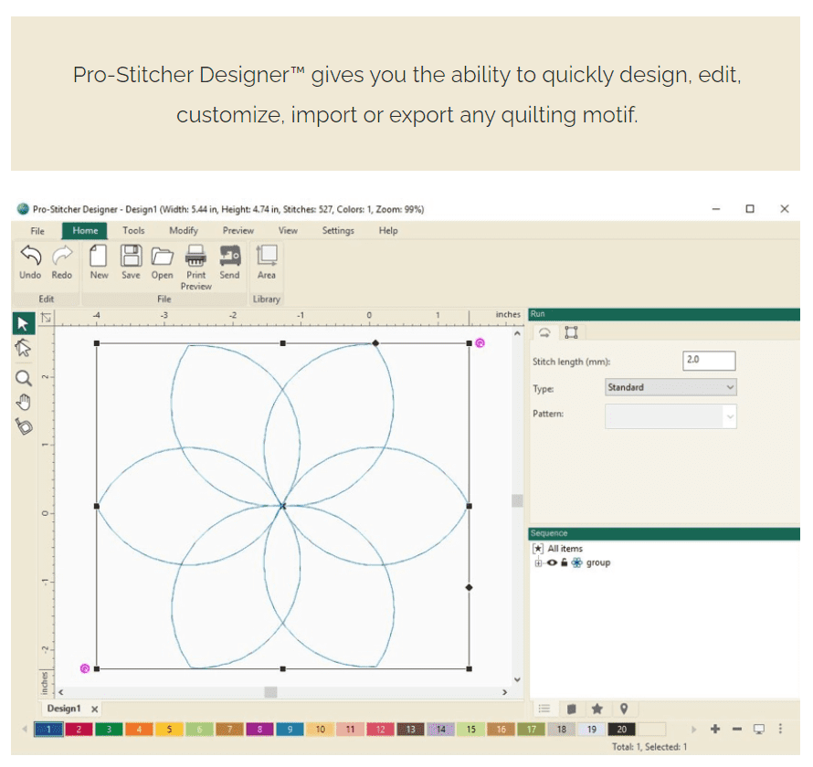Open the File menu
The height and width of the screenshot is (767, 813).
pyautogui.click(x=37, y=231)
